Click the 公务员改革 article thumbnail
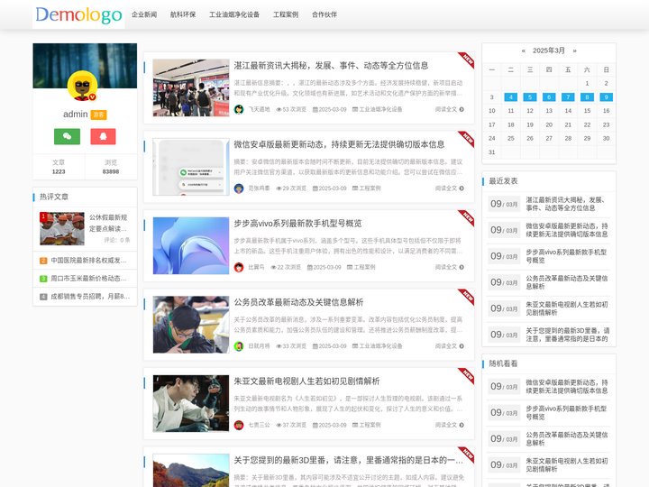Image resolution: width=649 pixels, height=487 pixels. pos(191,325)
